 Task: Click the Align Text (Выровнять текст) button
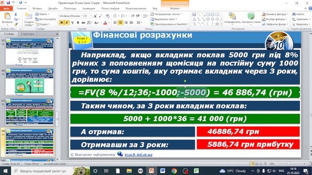tap(163, 19)
